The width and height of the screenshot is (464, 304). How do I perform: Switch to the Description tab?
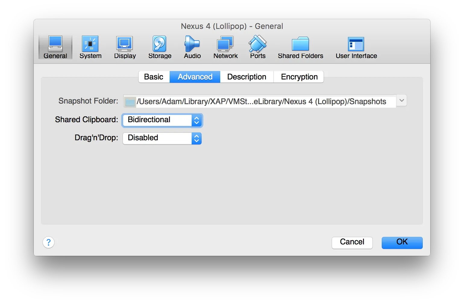(247, 77)
